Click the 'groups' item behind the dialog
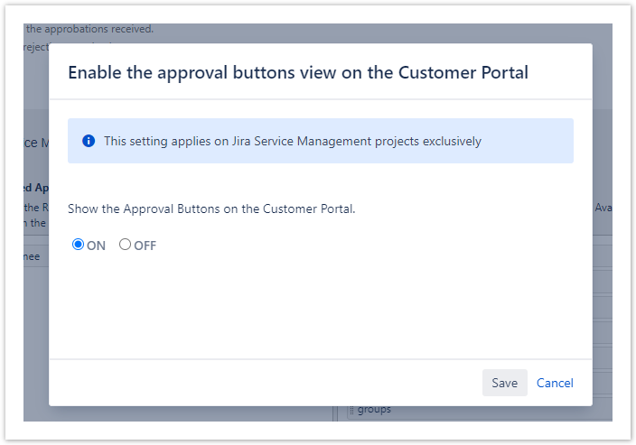Image resolution: width=636 pixels, height=445 pixels. click(374, 410)
